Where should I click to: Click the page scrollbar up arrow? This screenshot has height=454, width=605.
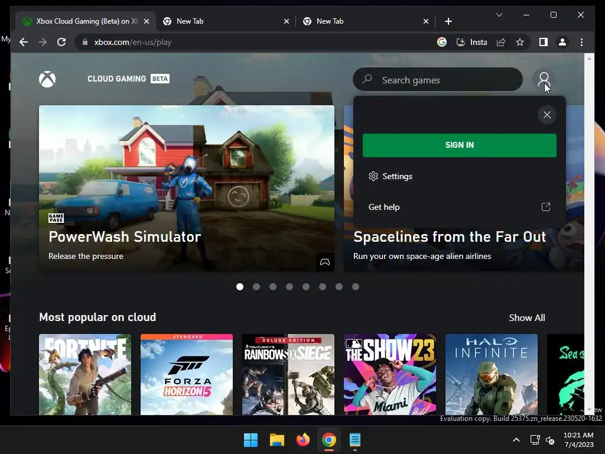coord(589,59)
